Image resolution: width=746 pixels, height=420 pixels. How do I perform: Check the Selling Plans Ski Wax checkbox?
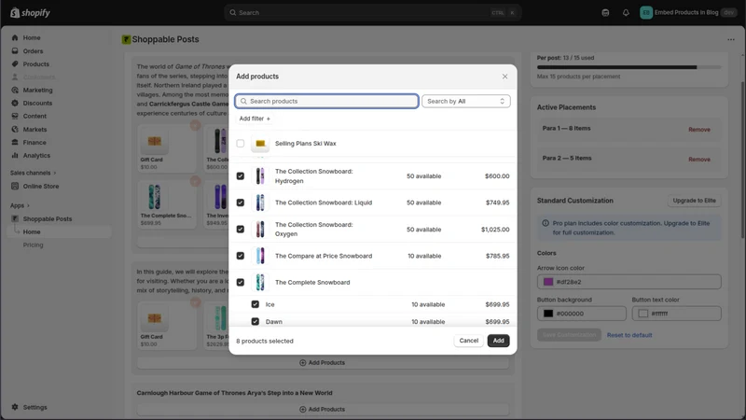(x=241, y=144)
